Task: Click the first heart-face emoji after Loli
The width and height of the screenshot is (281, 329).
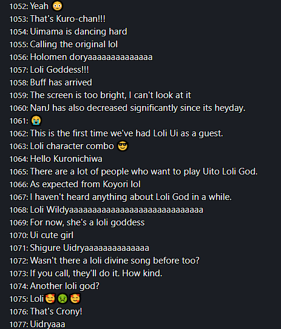Action: point(50,299)
